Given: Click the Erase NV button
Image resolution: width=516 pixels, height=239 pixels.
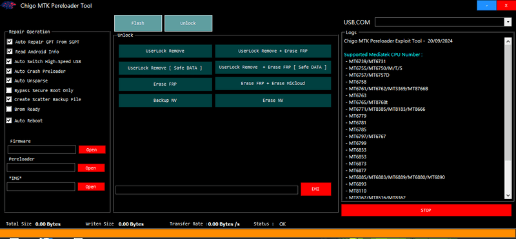Looking at the screenshot, I should click(x=273, y=100).
